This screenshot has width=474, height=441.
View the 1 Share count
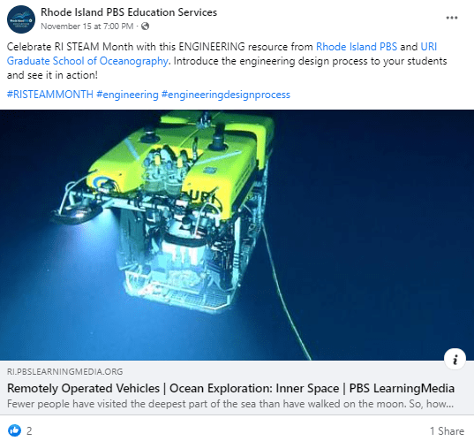tap(447, 430)
